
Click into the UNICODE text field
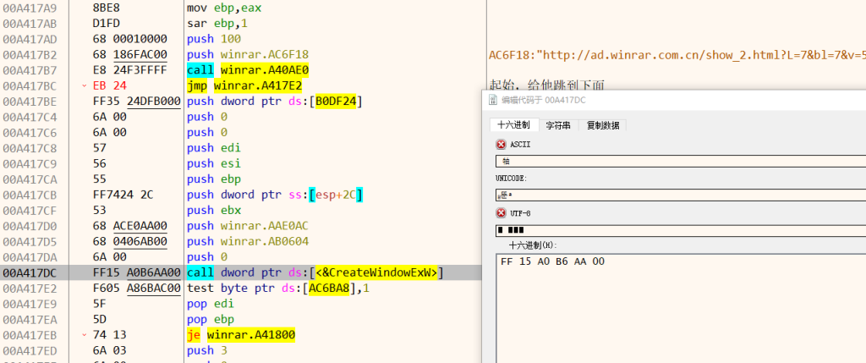(x=677, y=195)
